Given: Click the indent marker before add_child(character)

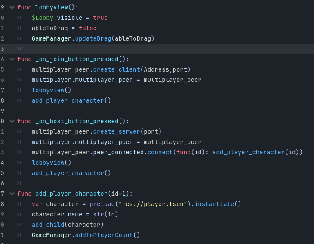Looking at the screenshot, I should click(x=19, y=225).
